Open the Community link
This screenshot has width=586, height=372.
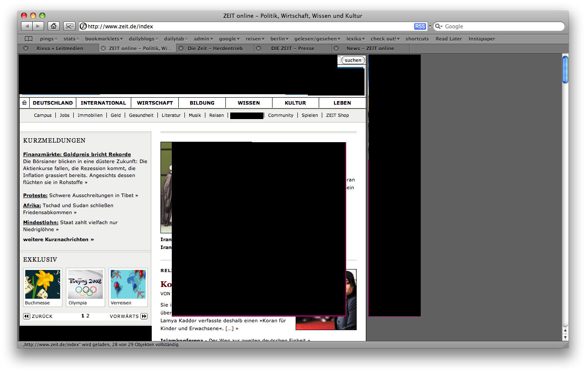coord(281,115)
